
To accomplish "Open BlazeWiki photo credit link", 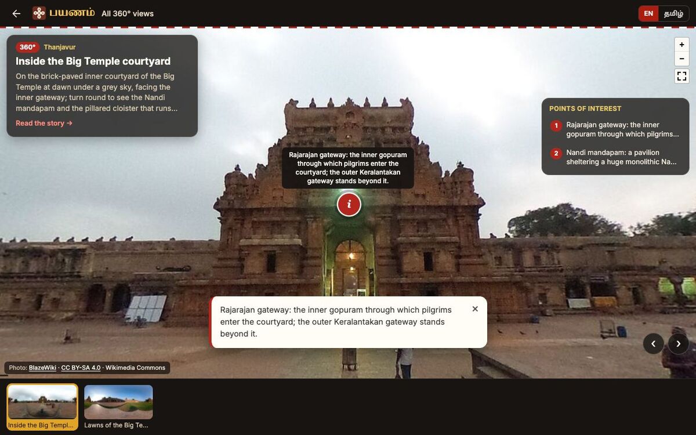I will [x=42, y=368].
